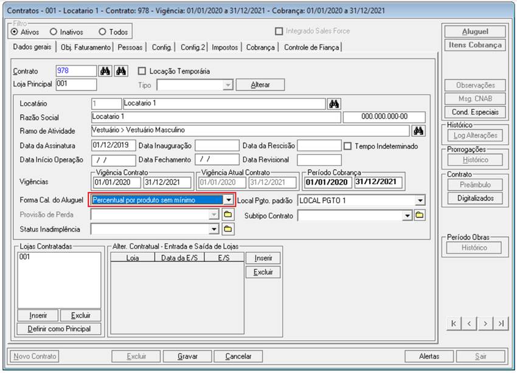517x373 pixels.
Task: Go to last record navigation arrow
Action: click(501, 324)
